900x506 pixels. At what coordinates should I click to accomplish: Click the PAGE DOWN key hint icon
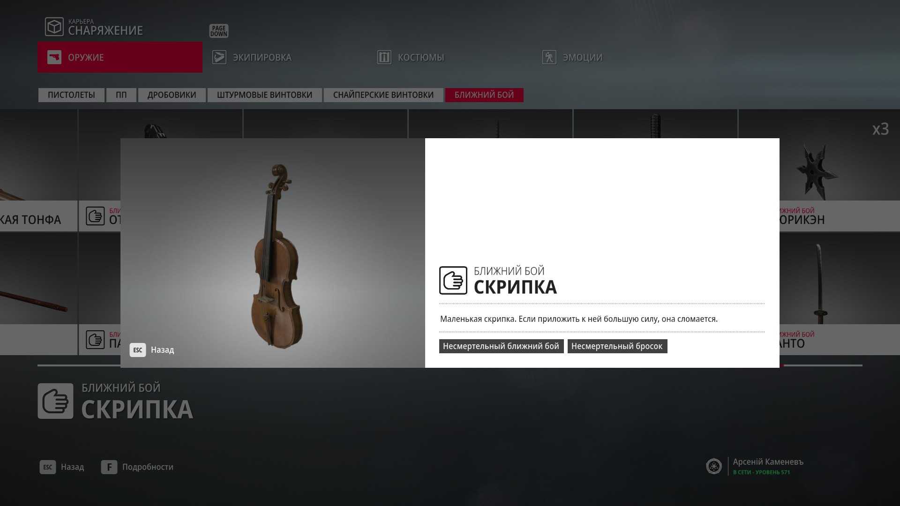point(218,31)
